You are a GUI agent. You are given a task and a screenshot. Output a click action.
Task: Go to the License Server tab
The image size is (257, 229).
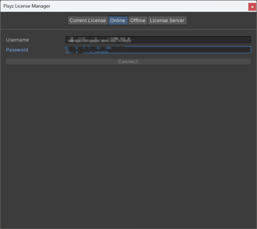tap(167, 21)
